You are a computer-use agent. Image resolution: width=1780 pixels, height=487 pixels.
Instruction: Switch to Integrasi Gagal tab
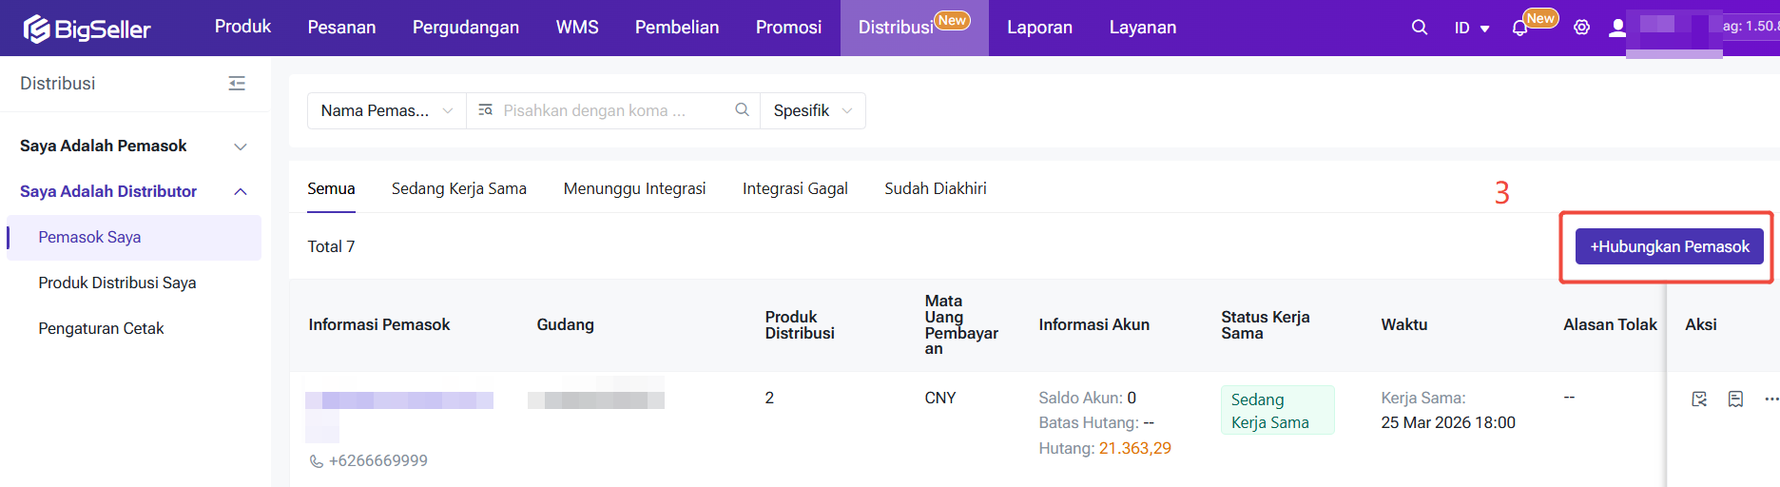795,189
